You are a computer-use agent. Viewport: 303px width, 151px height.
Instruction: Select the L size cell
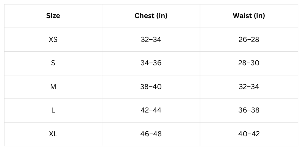pyautogui.click(x=53, y=110)
